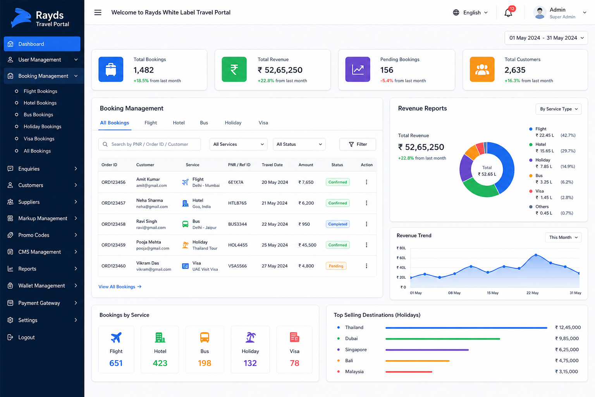Open Visa Bookings in sidebar
The width and height of the screenshot is (595, 397).
pyautogui.click(x=39, y=139)
